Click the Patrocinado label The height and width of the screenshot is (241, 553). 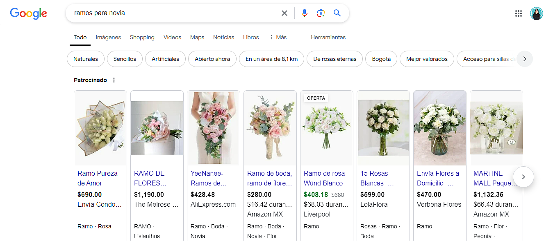point(90,80)
